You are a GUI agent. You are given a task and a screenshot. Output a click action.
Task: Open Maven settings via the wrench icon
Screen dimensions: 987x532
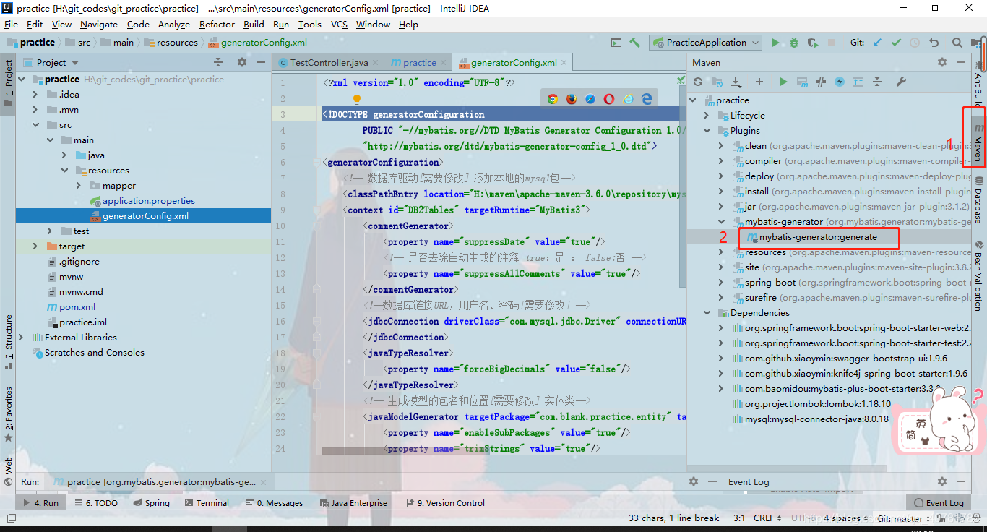coord(901,82)
